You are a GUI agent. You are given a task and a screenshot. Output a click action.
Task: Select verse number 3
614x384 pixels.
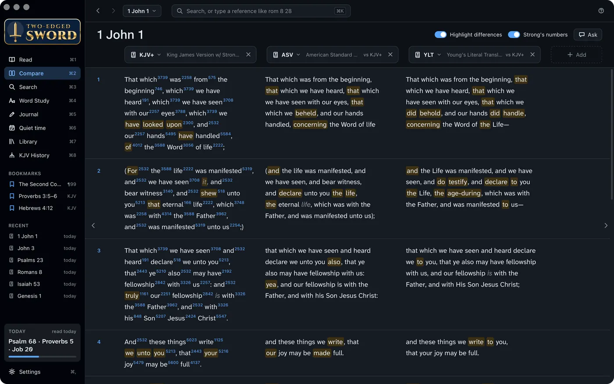tap(99, 251)
